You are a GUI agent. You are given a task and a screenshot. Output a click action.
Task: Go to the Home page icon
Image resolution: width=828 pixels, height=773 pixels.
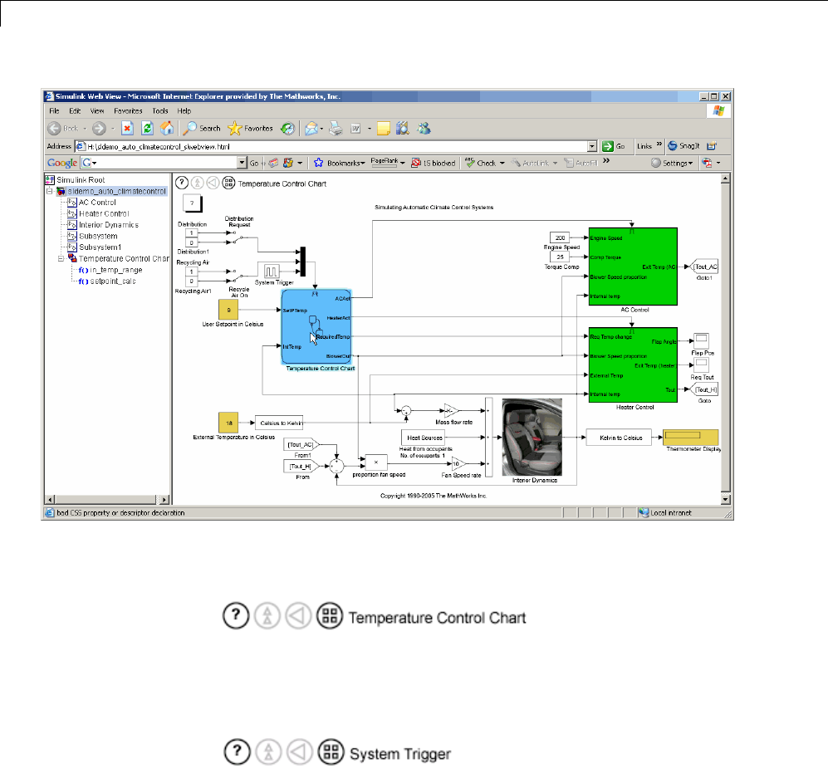(167, 129)
